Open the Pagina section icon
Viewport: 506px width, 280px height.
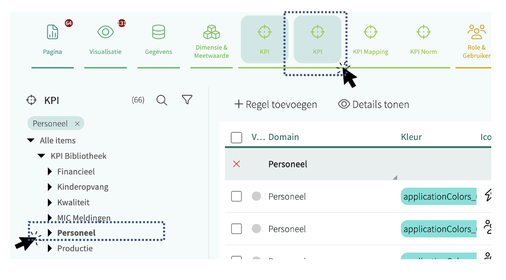pyautogui.click(x=52, y=32)
